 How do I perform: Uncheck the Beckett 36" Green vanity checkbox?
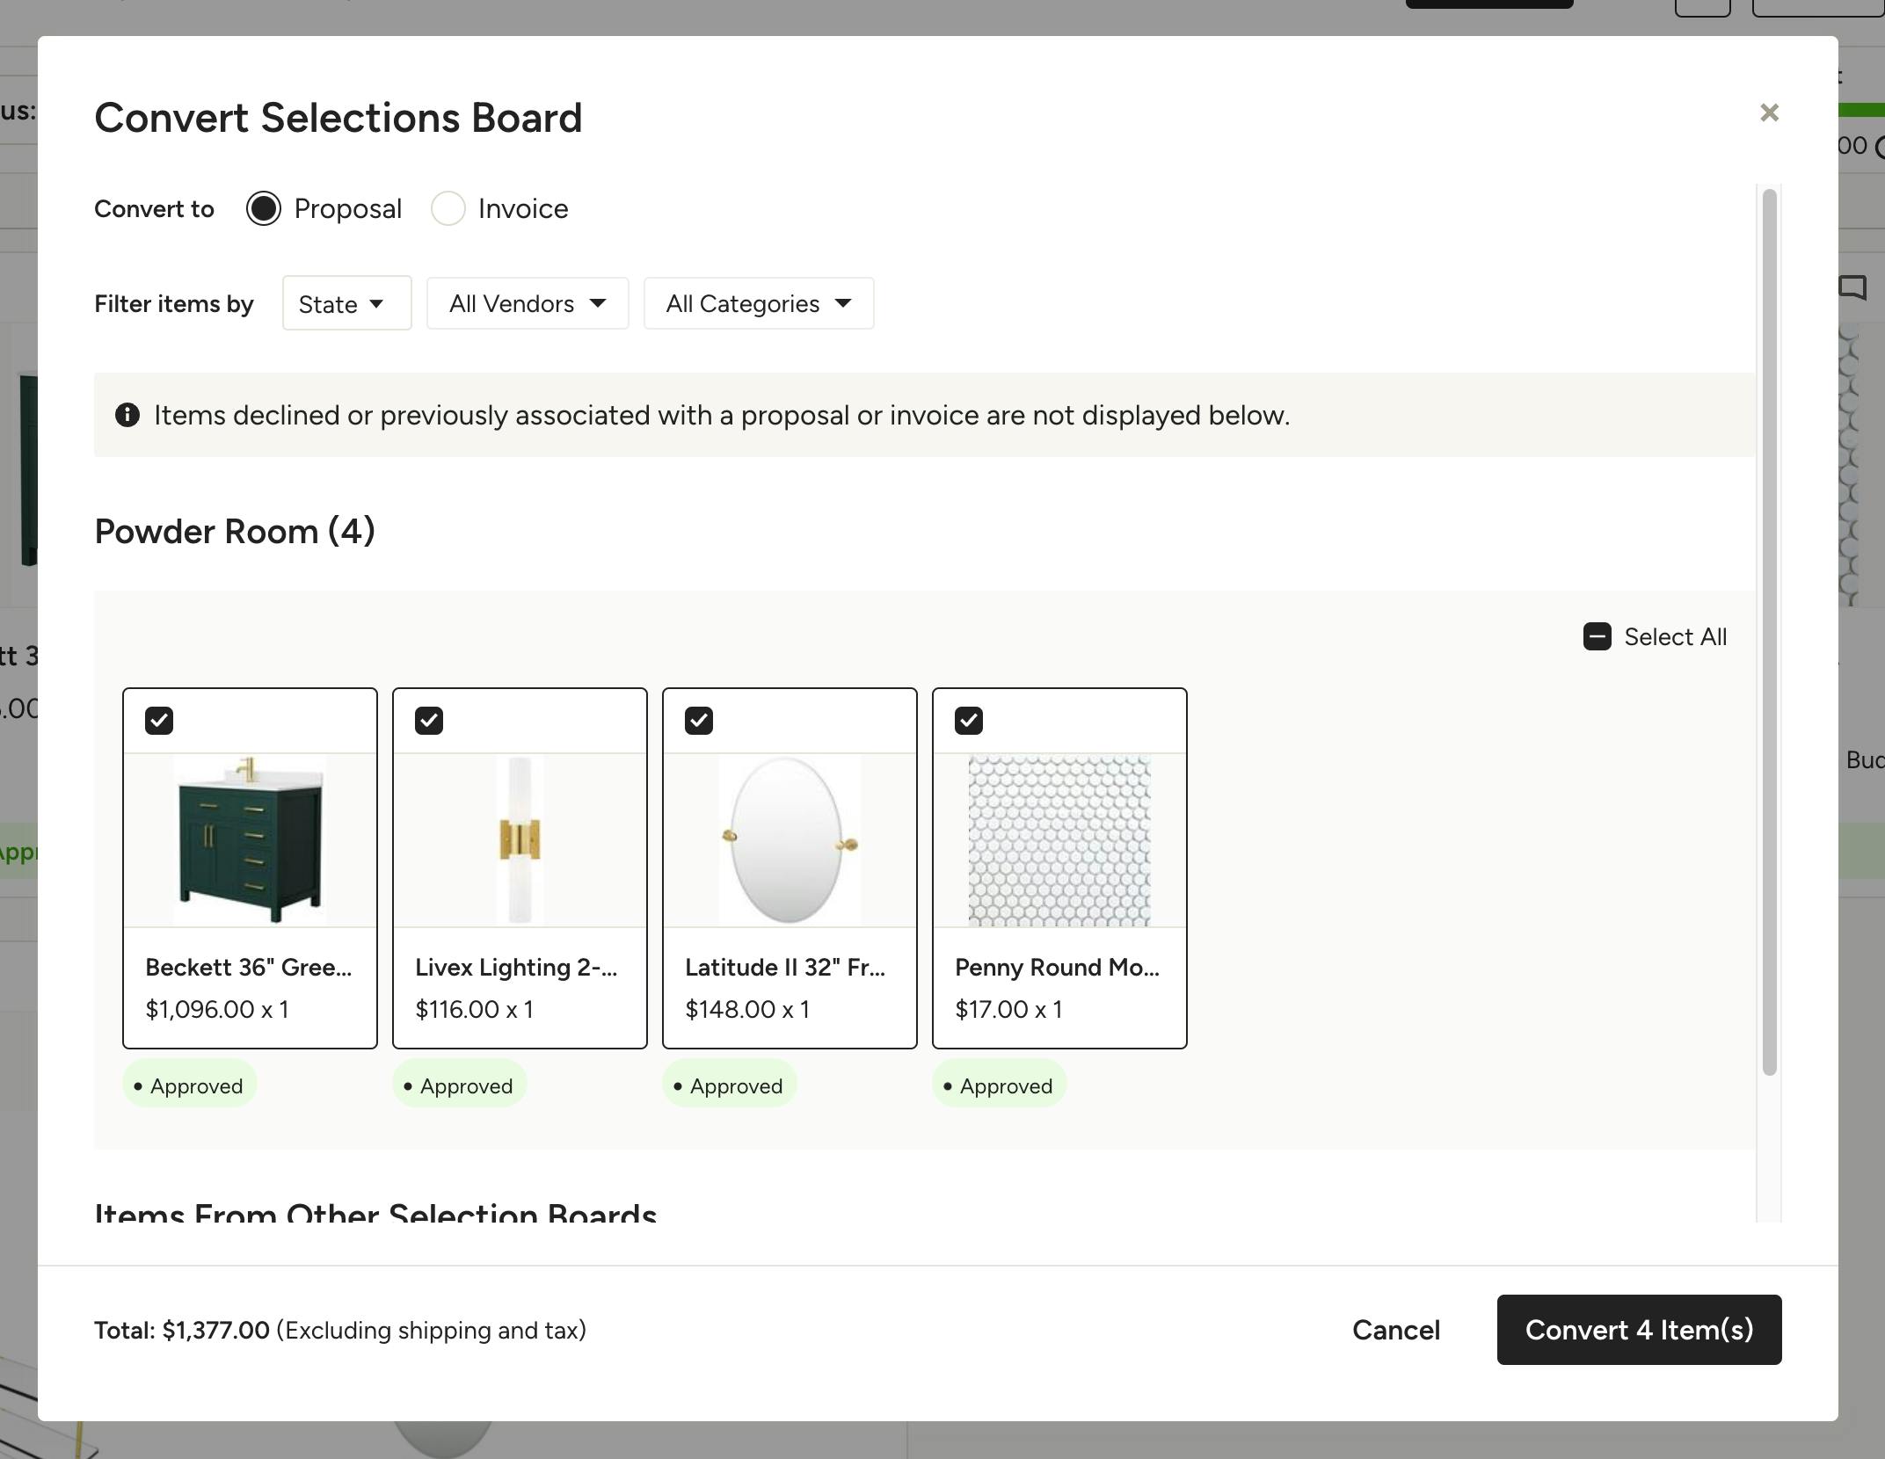click(x=159, y=721)
